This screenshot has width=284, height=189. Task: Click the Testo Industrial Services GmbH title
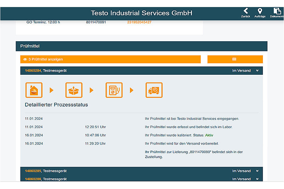pos(141,13)
